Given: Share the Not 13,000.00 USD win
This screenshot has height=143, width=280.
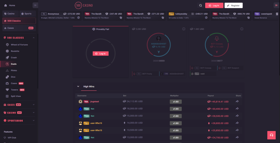Looking at the screenshot, I should pyautogui.click(x=237, y=137).
